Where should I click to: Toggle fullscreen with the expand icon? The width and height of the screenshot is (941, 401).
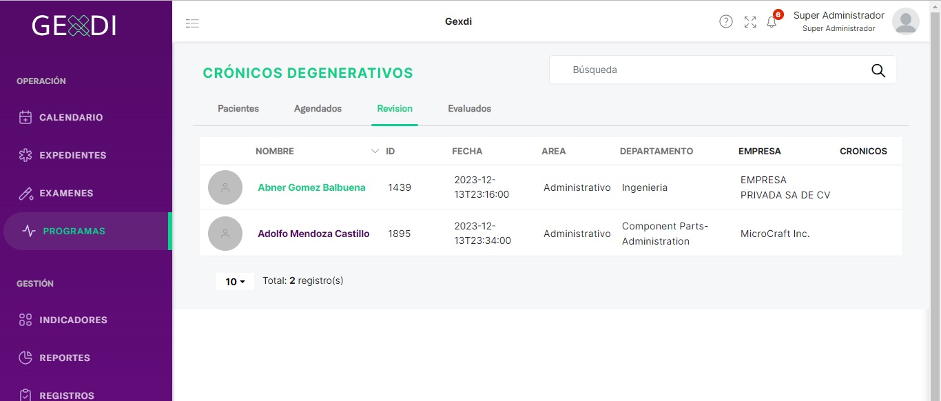point(750,22)
